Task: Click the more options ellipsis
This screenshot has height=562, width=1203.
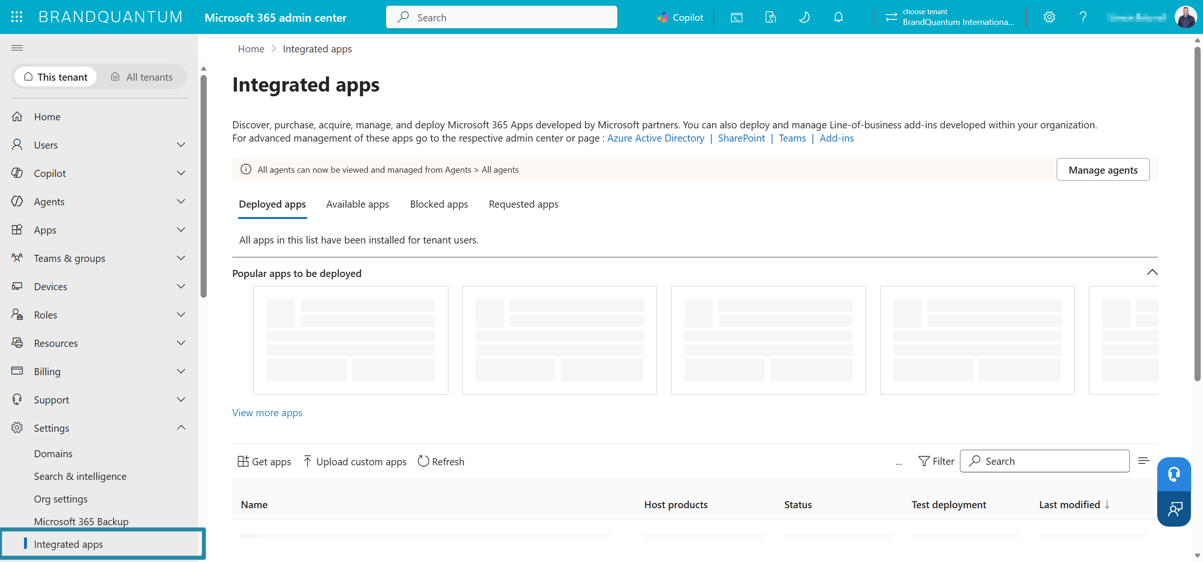Action: point(899,462)
